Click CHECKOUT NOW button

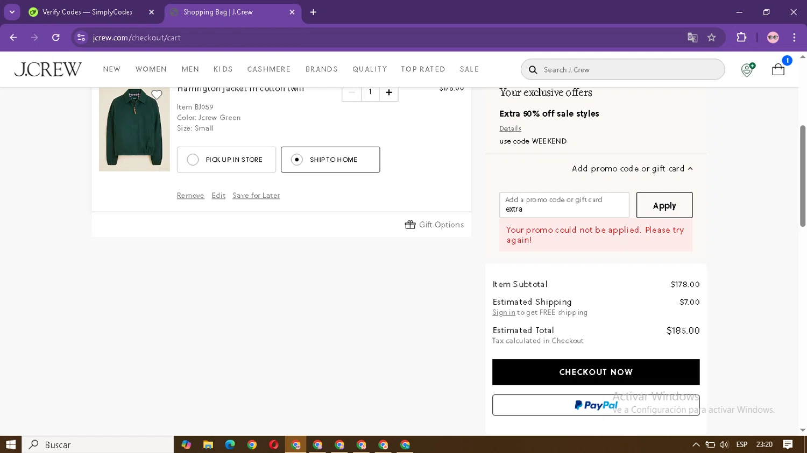click(x=596, y=372)
